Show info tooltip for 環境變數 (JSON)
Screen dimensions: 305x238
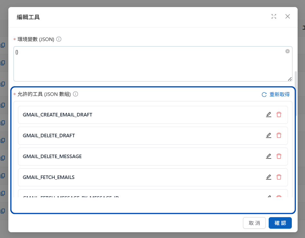pyautogui.click(x=59, y=39)
